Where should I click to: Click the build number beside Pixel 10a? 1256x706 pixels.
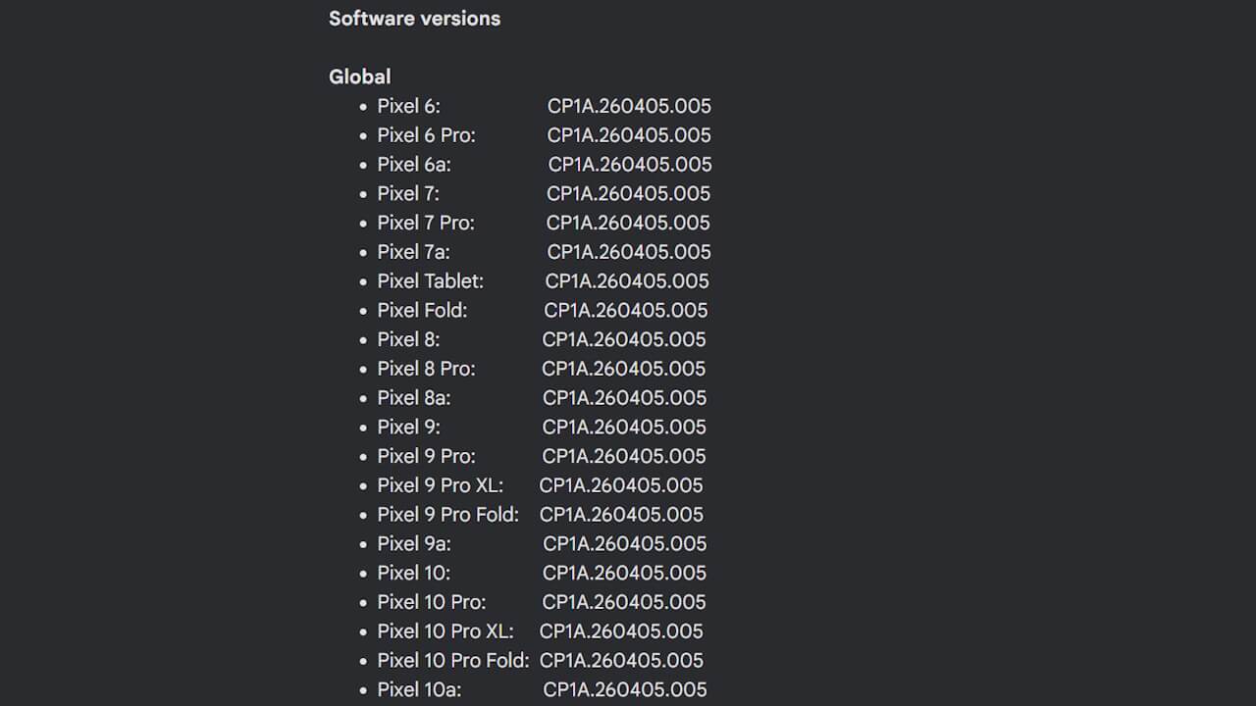(x=624, y=689)
